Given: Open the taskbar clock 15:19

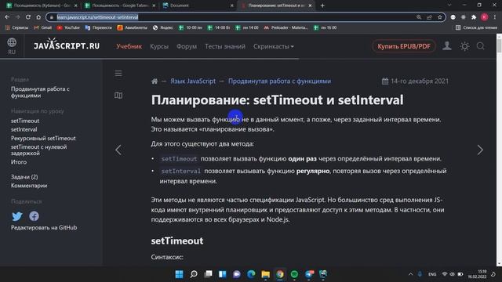Looking at the screenshot, I should (477, 274).
